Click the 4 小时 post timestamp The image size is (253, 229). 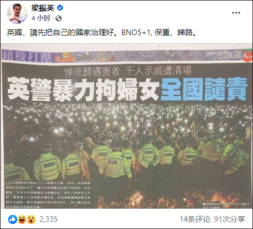click(41, 18)
